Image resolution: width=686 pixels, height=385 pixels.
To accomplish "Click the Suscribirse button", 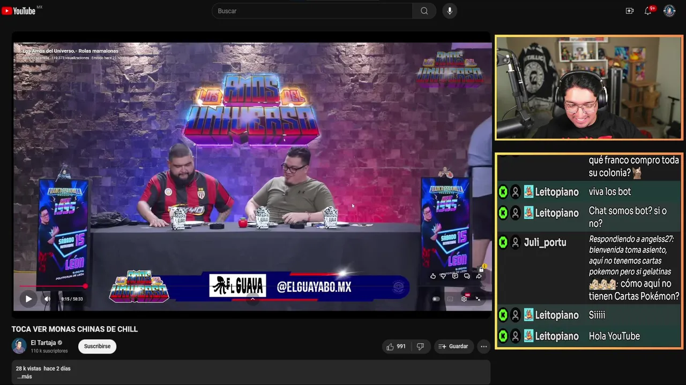I will (x=97, y=346).
